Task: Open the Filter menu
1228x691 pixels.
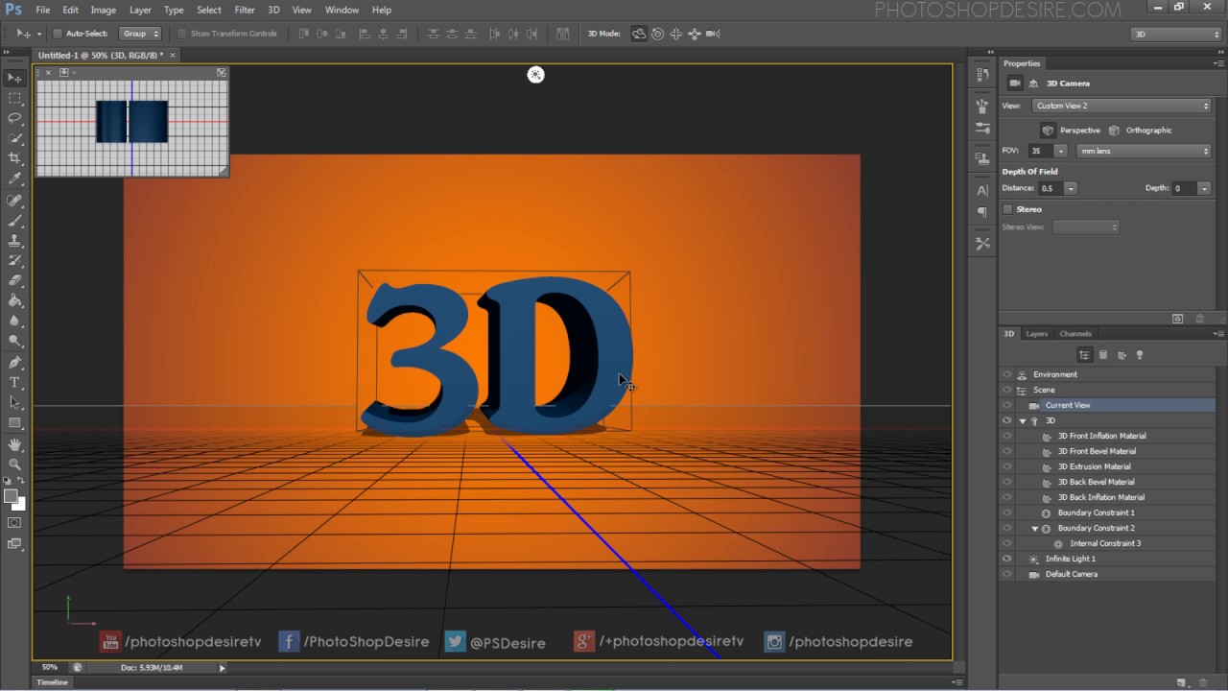Action: click(x=245, y=10)
